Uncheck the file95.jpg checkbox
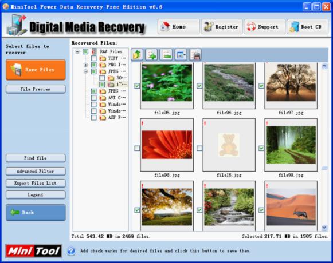The width and height of the screenshot is (333, 263). [137, 86]
